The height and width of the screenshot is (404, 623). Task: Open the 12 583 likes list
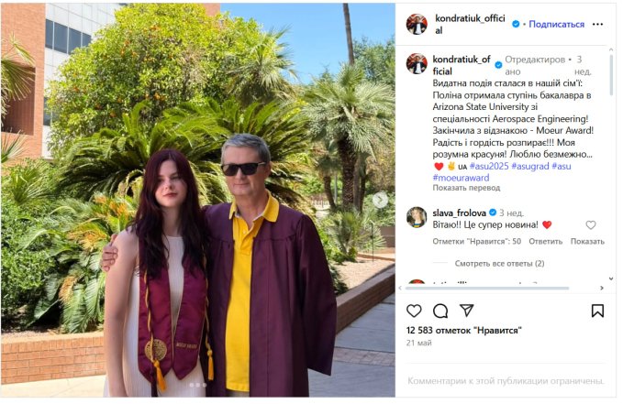pos(463,330)
